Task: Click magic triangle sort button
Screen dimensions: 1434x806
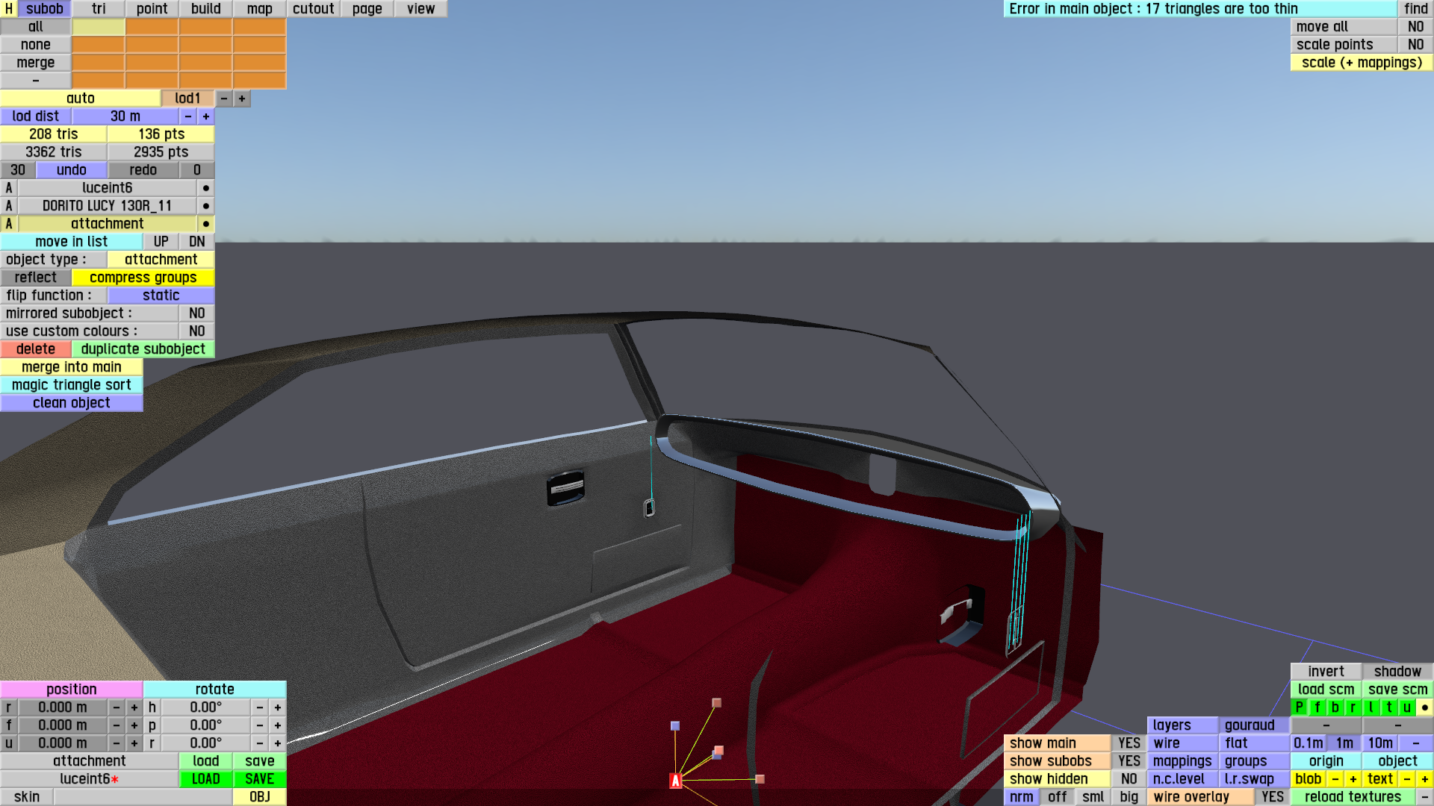Action: [71, 385]
